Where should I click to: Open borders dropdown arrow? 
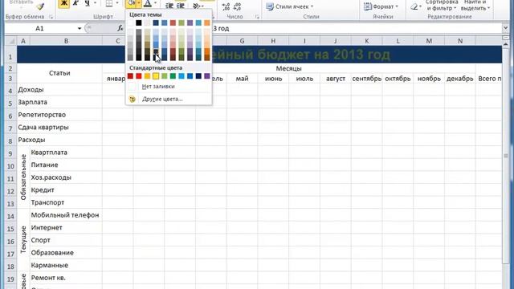pyautogui.click(x=117, y=3)
